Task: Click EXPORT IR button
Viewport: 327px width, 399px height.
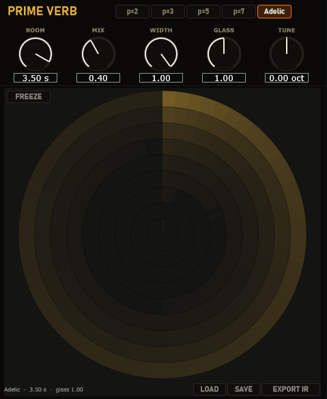Action: (x=291, y=389)
